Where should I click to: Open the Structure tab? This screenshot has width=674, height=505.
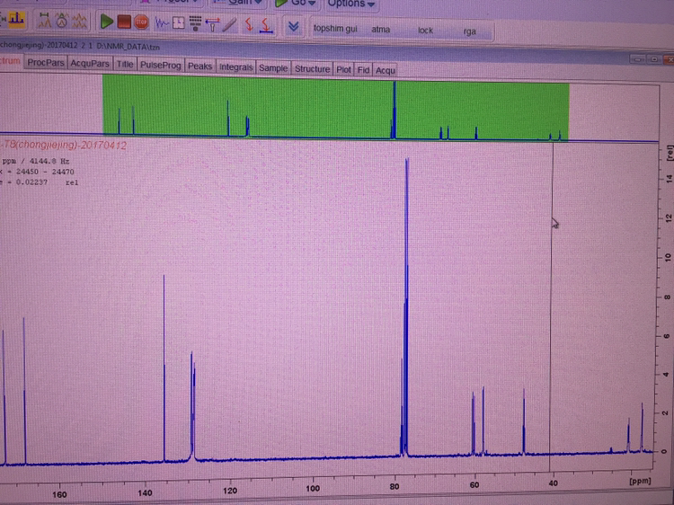point(313,69)
